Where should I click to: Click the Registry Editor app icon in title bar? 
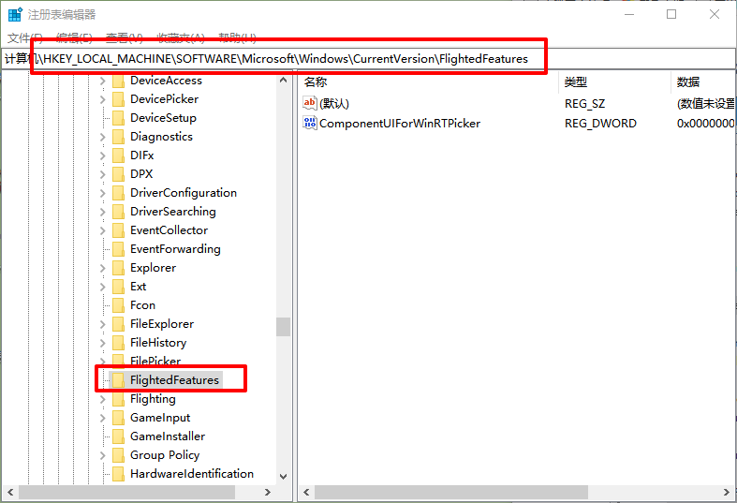point(15,15)
